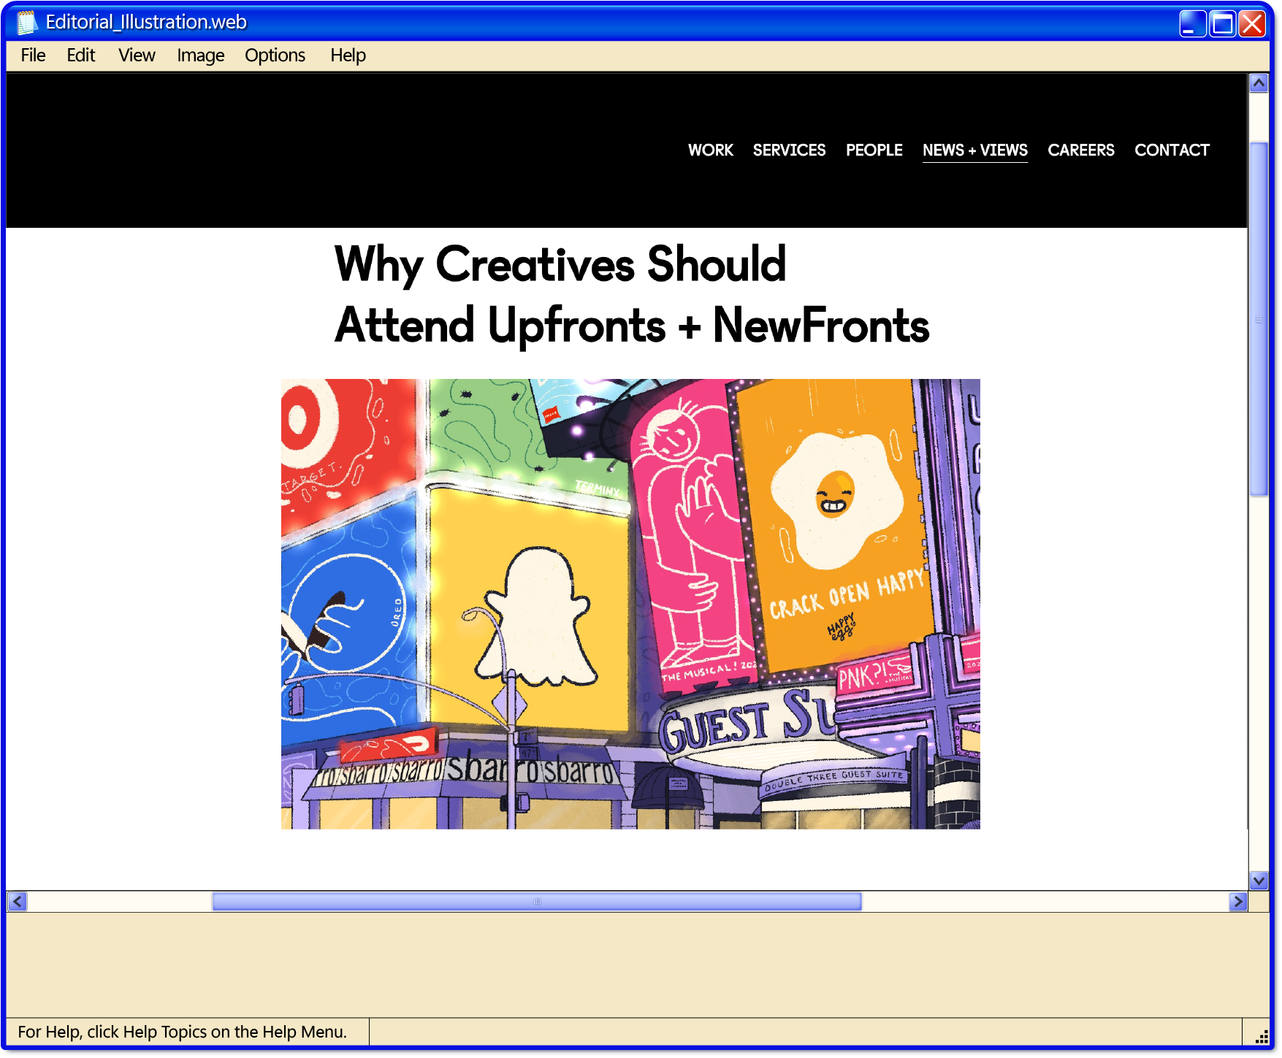The width and height of the screenshot is (1282, 1058).
Task: Open the Image menu
Action: [200, 55]
